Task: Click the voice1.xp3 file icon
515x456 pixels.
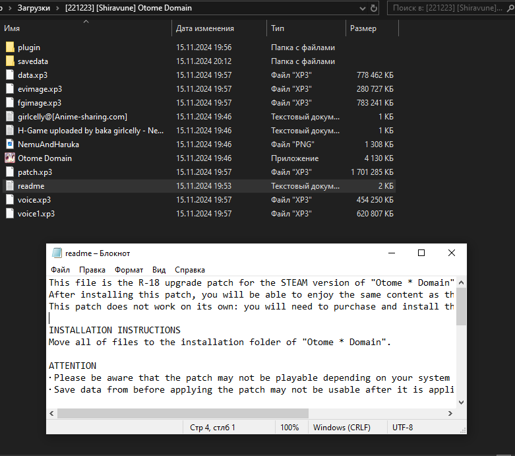Action: click(10, 214)
